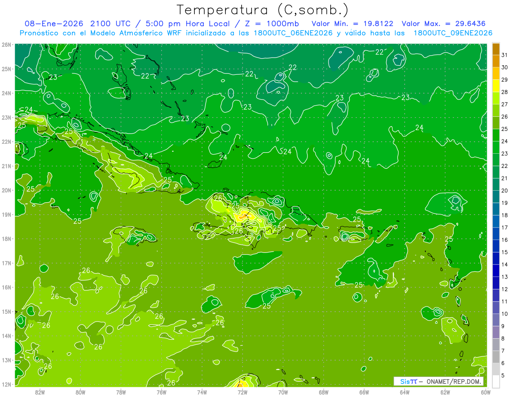Click the "74W" longitude axis label

(x=202, y=392)
